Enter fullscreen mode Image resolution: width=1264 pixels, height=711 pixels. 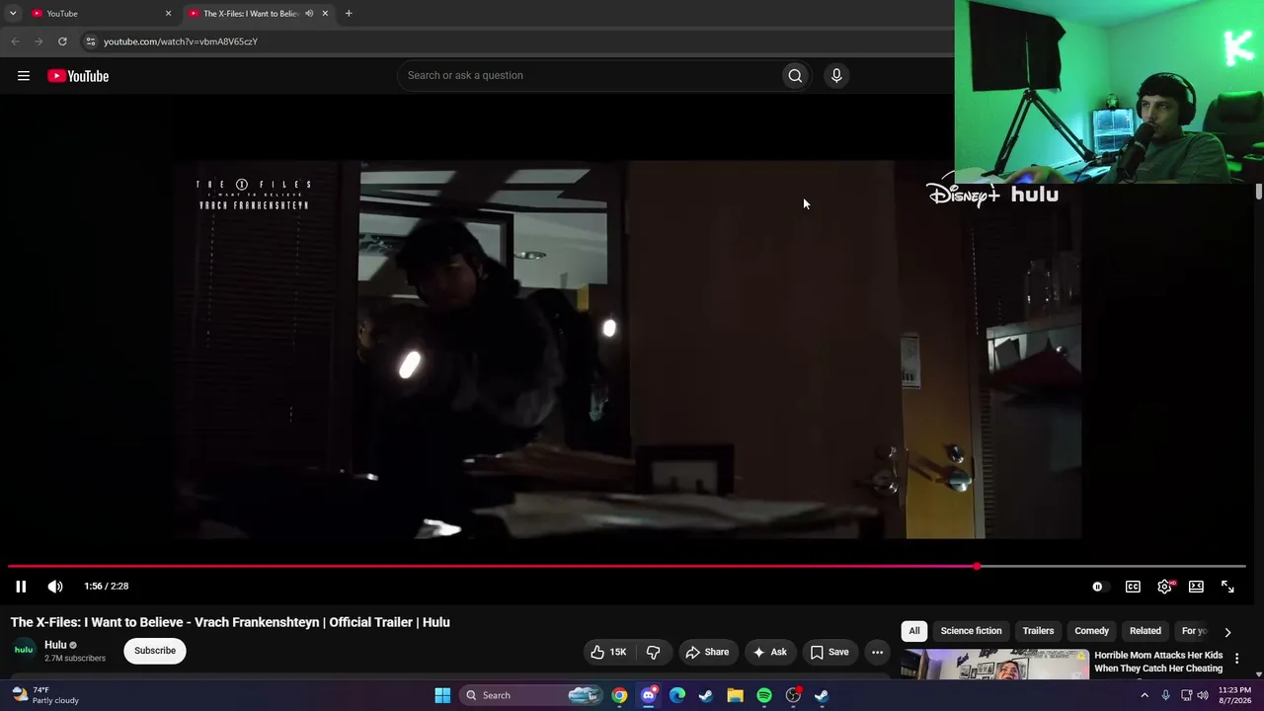pos(1227,587)
